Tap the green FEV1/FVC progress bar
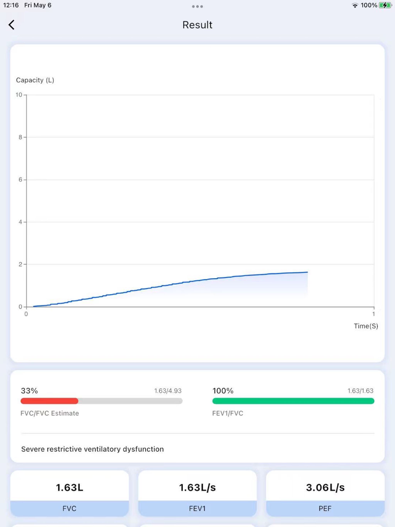The width and height of the screenshot is (395, 527). pos(293,401)
